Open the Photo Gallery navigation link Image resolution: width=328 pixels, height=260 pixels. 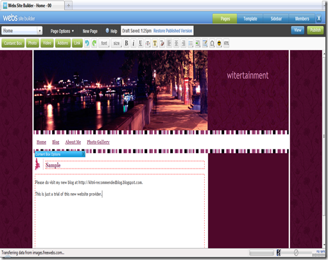tap(98, 142)
